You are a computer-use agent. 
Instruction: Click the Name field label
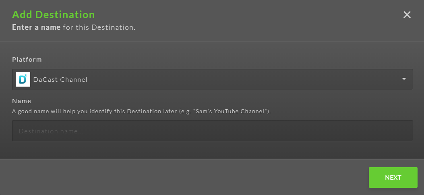(22, 101)
